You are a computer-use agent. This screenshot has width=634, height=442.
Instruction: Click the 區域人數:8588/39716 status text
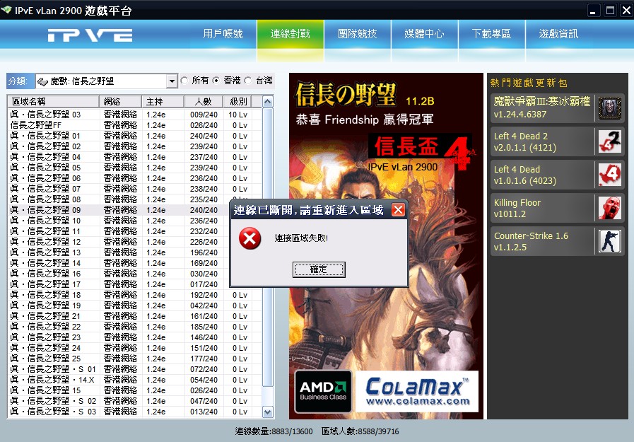(x=360, y=431)
